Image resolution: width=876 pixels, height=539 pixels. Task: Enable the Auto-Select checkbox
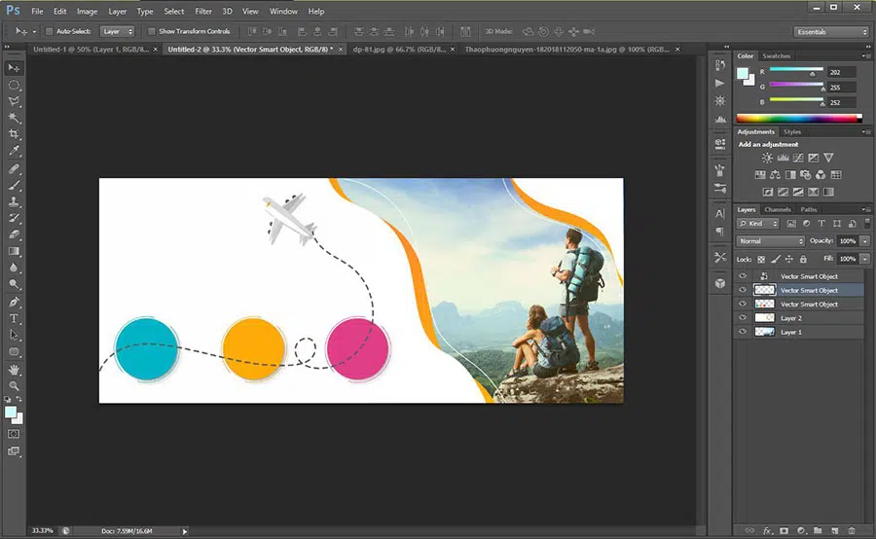(x=49, y=31)
